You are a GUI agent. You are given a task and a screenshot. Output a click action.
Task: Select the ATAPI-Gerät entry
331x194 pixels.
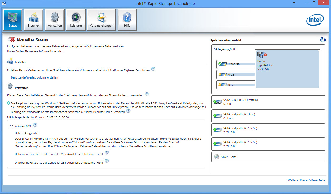268,157
